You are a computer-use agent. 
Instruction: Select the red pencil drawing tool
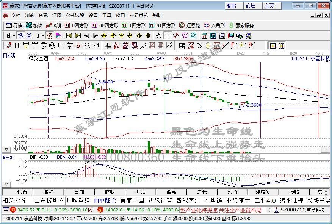point(9,45)
